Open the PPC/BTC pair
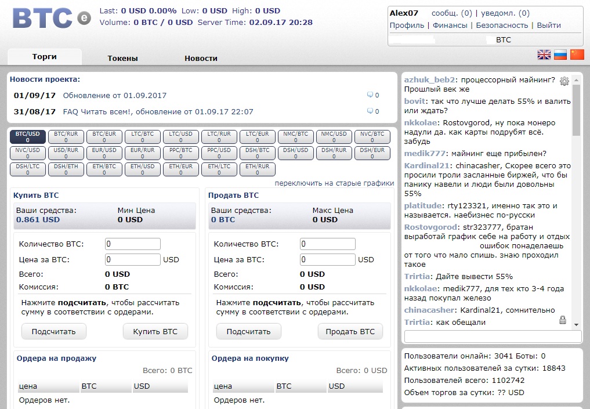This screenshot has width=590, height=409. click(180, 153)
